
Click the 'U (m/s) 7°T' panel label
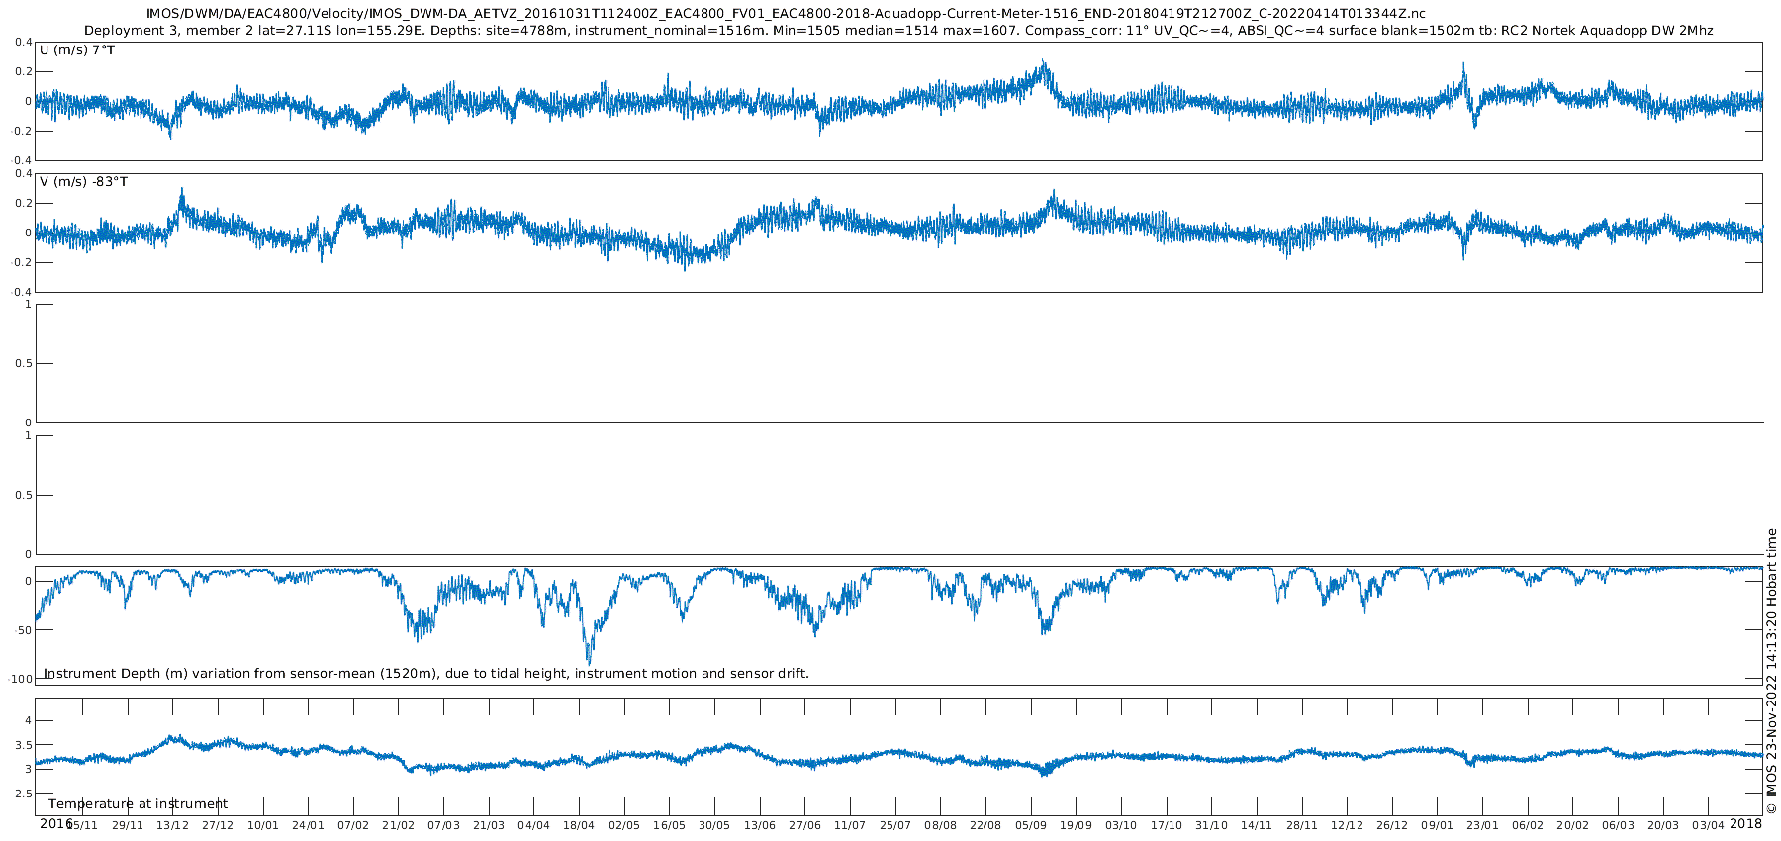[x=77, y=50]
